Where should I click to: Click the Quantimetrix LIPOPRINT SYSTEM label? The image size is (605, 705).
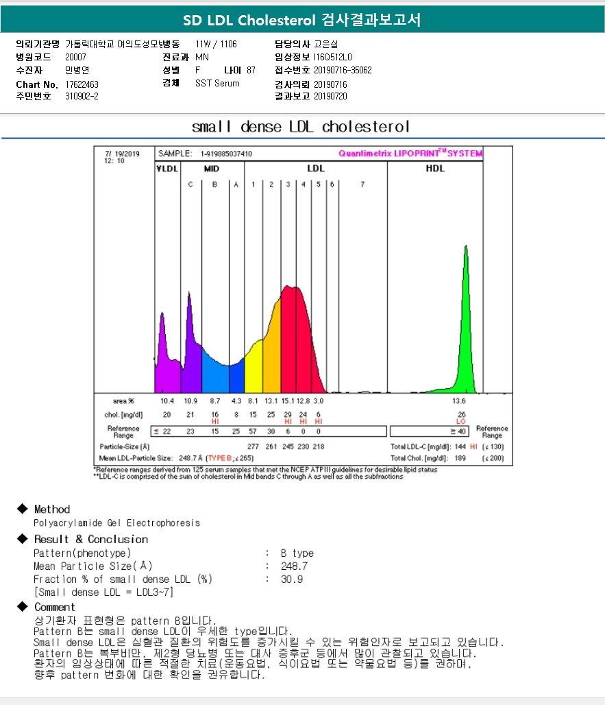[410, 154]
